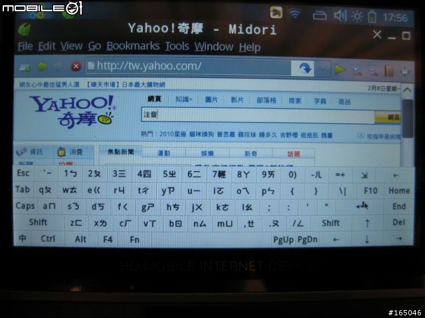
Task: Open the 2010星座 trending link
Action: pos(173,134)
